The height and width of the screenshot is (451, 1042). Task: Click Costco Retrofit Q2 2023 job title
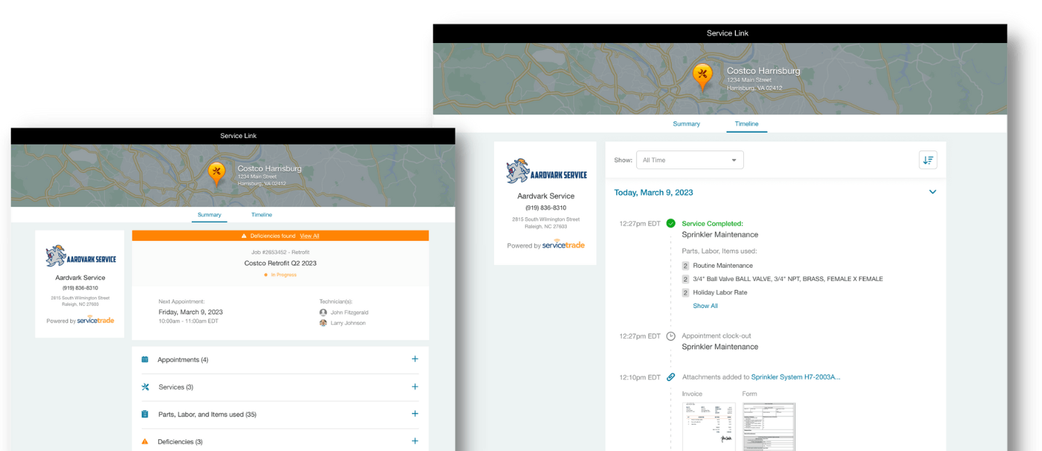point(280,263)
